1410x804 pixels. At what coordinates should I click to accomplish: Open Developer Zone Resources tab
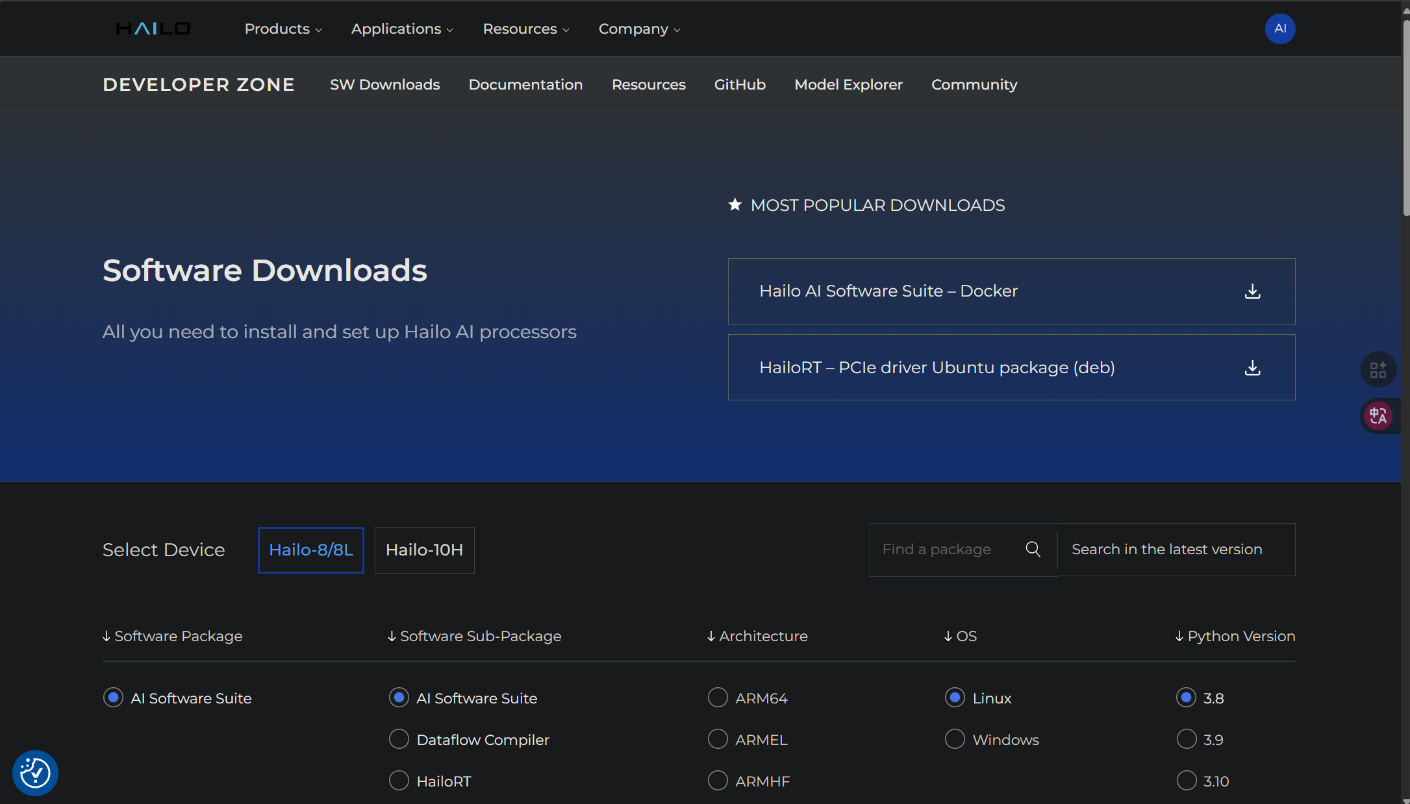pyautogui.click(x=648, y=85)
